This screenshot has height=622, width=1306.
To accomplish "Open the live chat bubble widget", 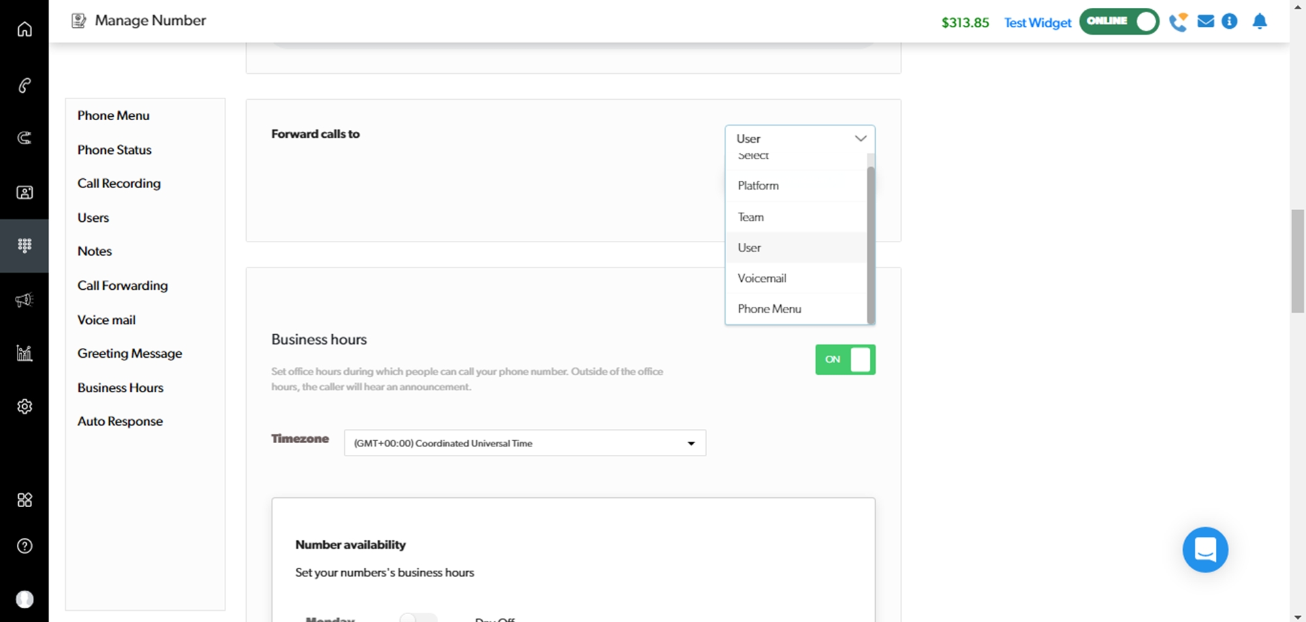I will pyautogui.click(x=1205, y=550).
